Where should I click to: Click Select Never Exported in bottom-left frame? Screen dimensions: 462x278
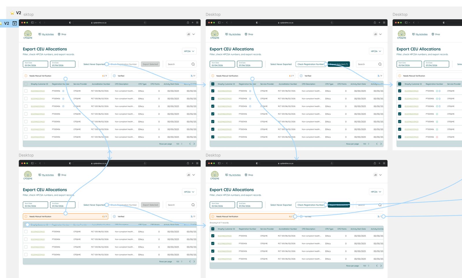(x=94, y=205)
